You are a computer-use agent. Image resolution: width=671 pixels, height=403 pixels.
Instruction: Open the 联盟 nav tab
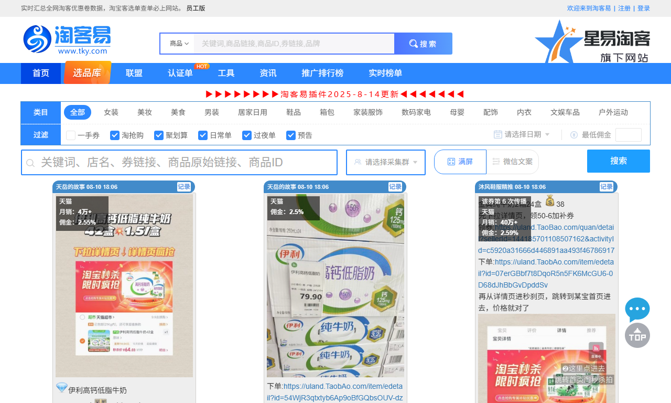(134, 73)
